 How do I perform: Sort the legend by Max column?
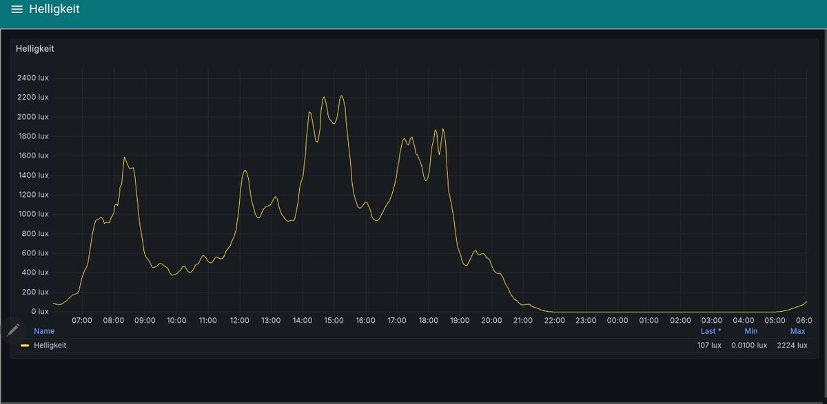coord(798,331)
